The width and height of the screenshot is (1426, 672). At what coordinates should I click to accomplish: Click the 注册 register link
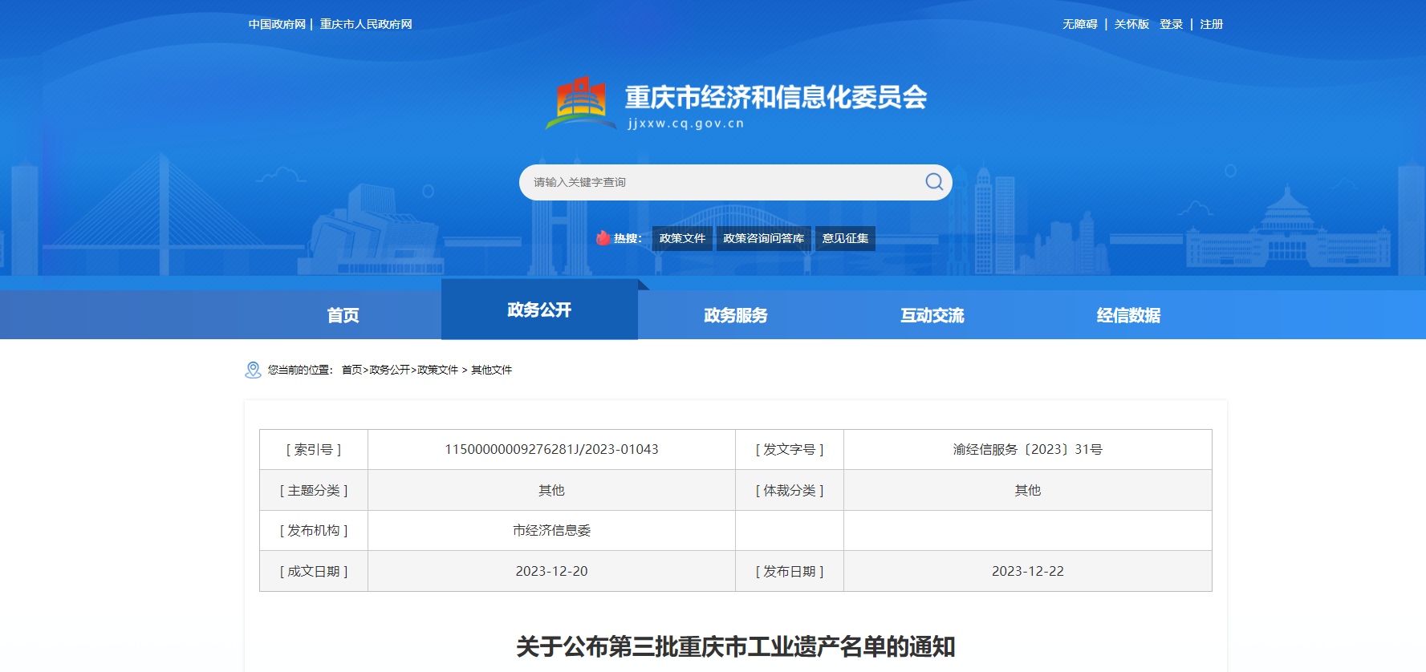(x=1211, y=24)
